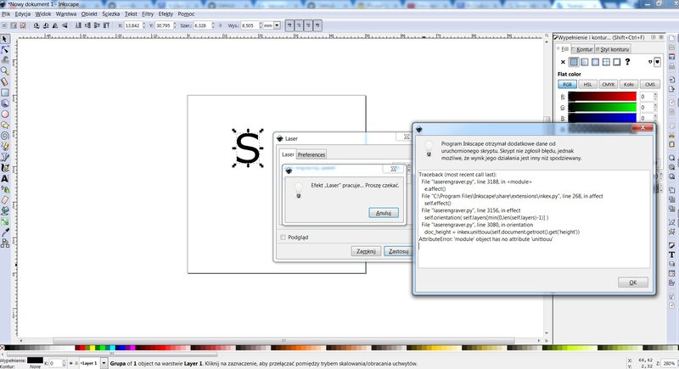Click raise selection to top icon
The height and width of the screenshot is (369, 679).
pyautogui.click(x=107, y=25)
